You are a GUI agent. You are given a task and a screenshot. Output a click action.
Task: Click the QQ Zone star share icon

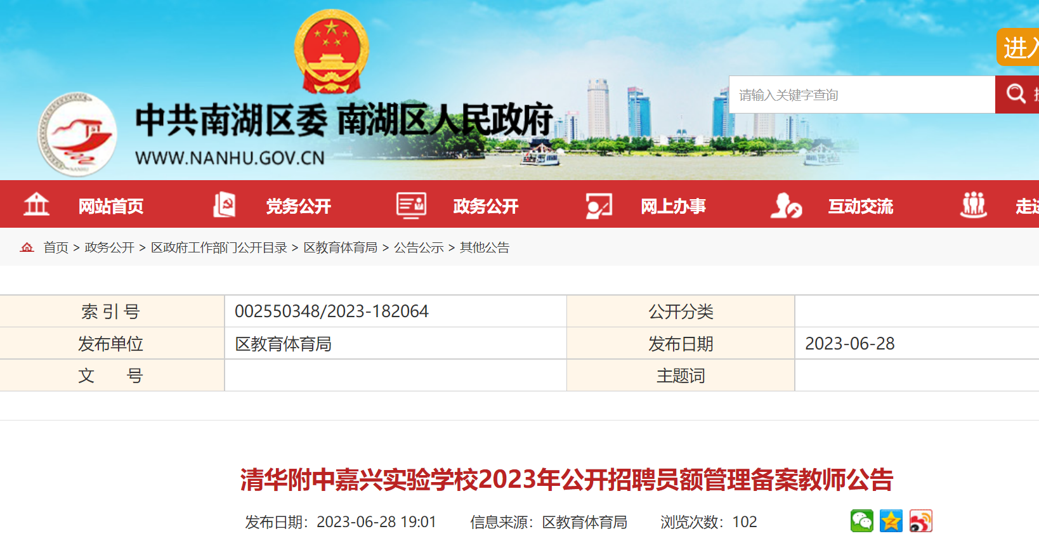pyautogui.click(x=891, y=521)
